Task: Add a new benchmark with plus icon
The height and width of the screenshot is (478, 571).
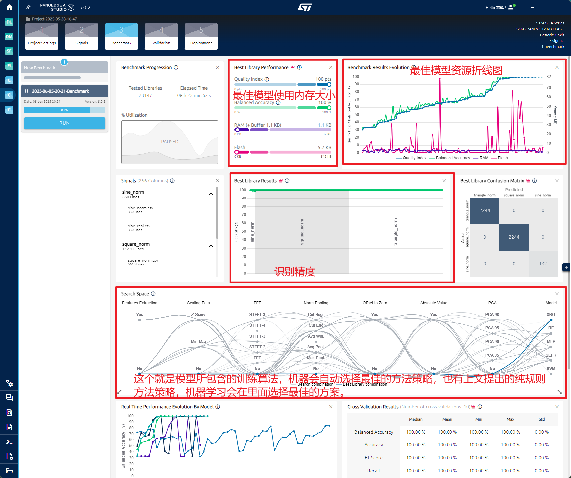Action: click(64, 62)
